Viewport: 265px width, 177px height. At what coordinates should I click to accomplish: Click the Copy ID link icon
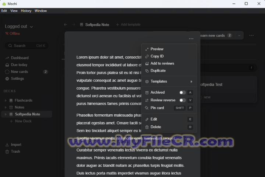[x=147, y=56]
